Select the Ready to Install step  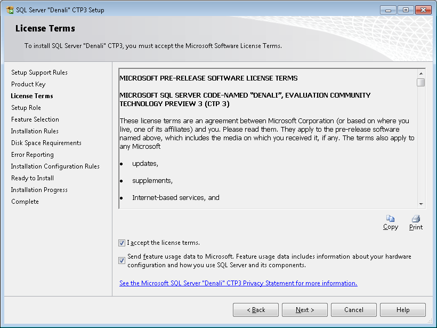point(33,178)
